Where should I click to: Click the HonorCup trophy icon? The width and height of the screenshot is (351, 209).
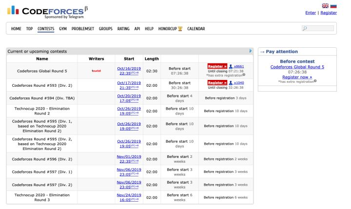click(x=180, y=29)
